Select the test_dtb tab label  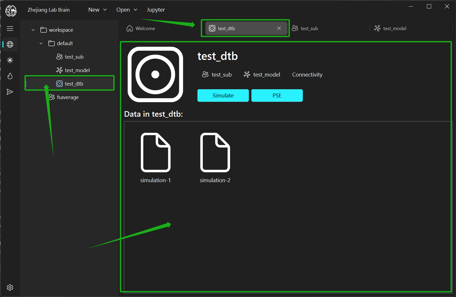click(x=227, y=29)
